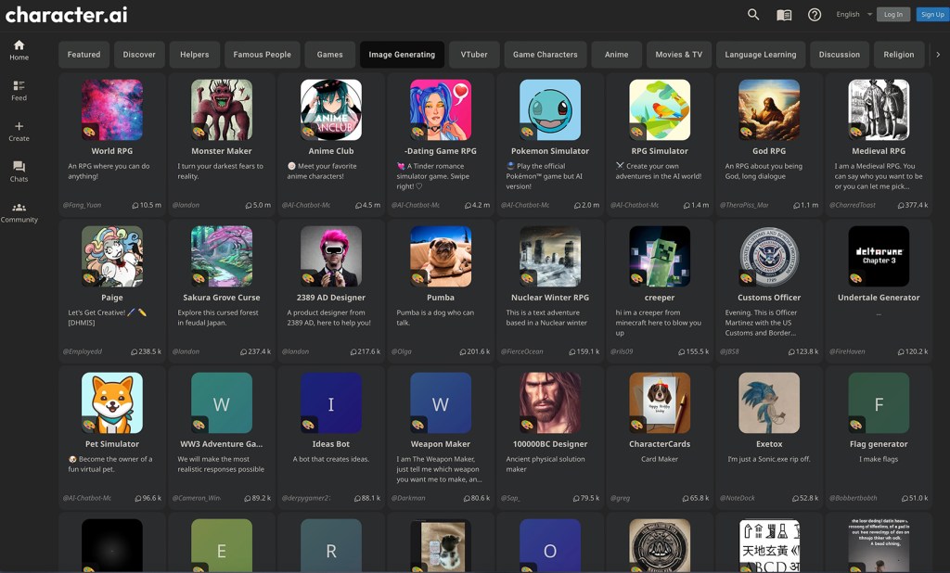The width and height of the screenshot is (950, 573).
Task: Open the Medieval RPG avatar
Action: pos(879,109)
